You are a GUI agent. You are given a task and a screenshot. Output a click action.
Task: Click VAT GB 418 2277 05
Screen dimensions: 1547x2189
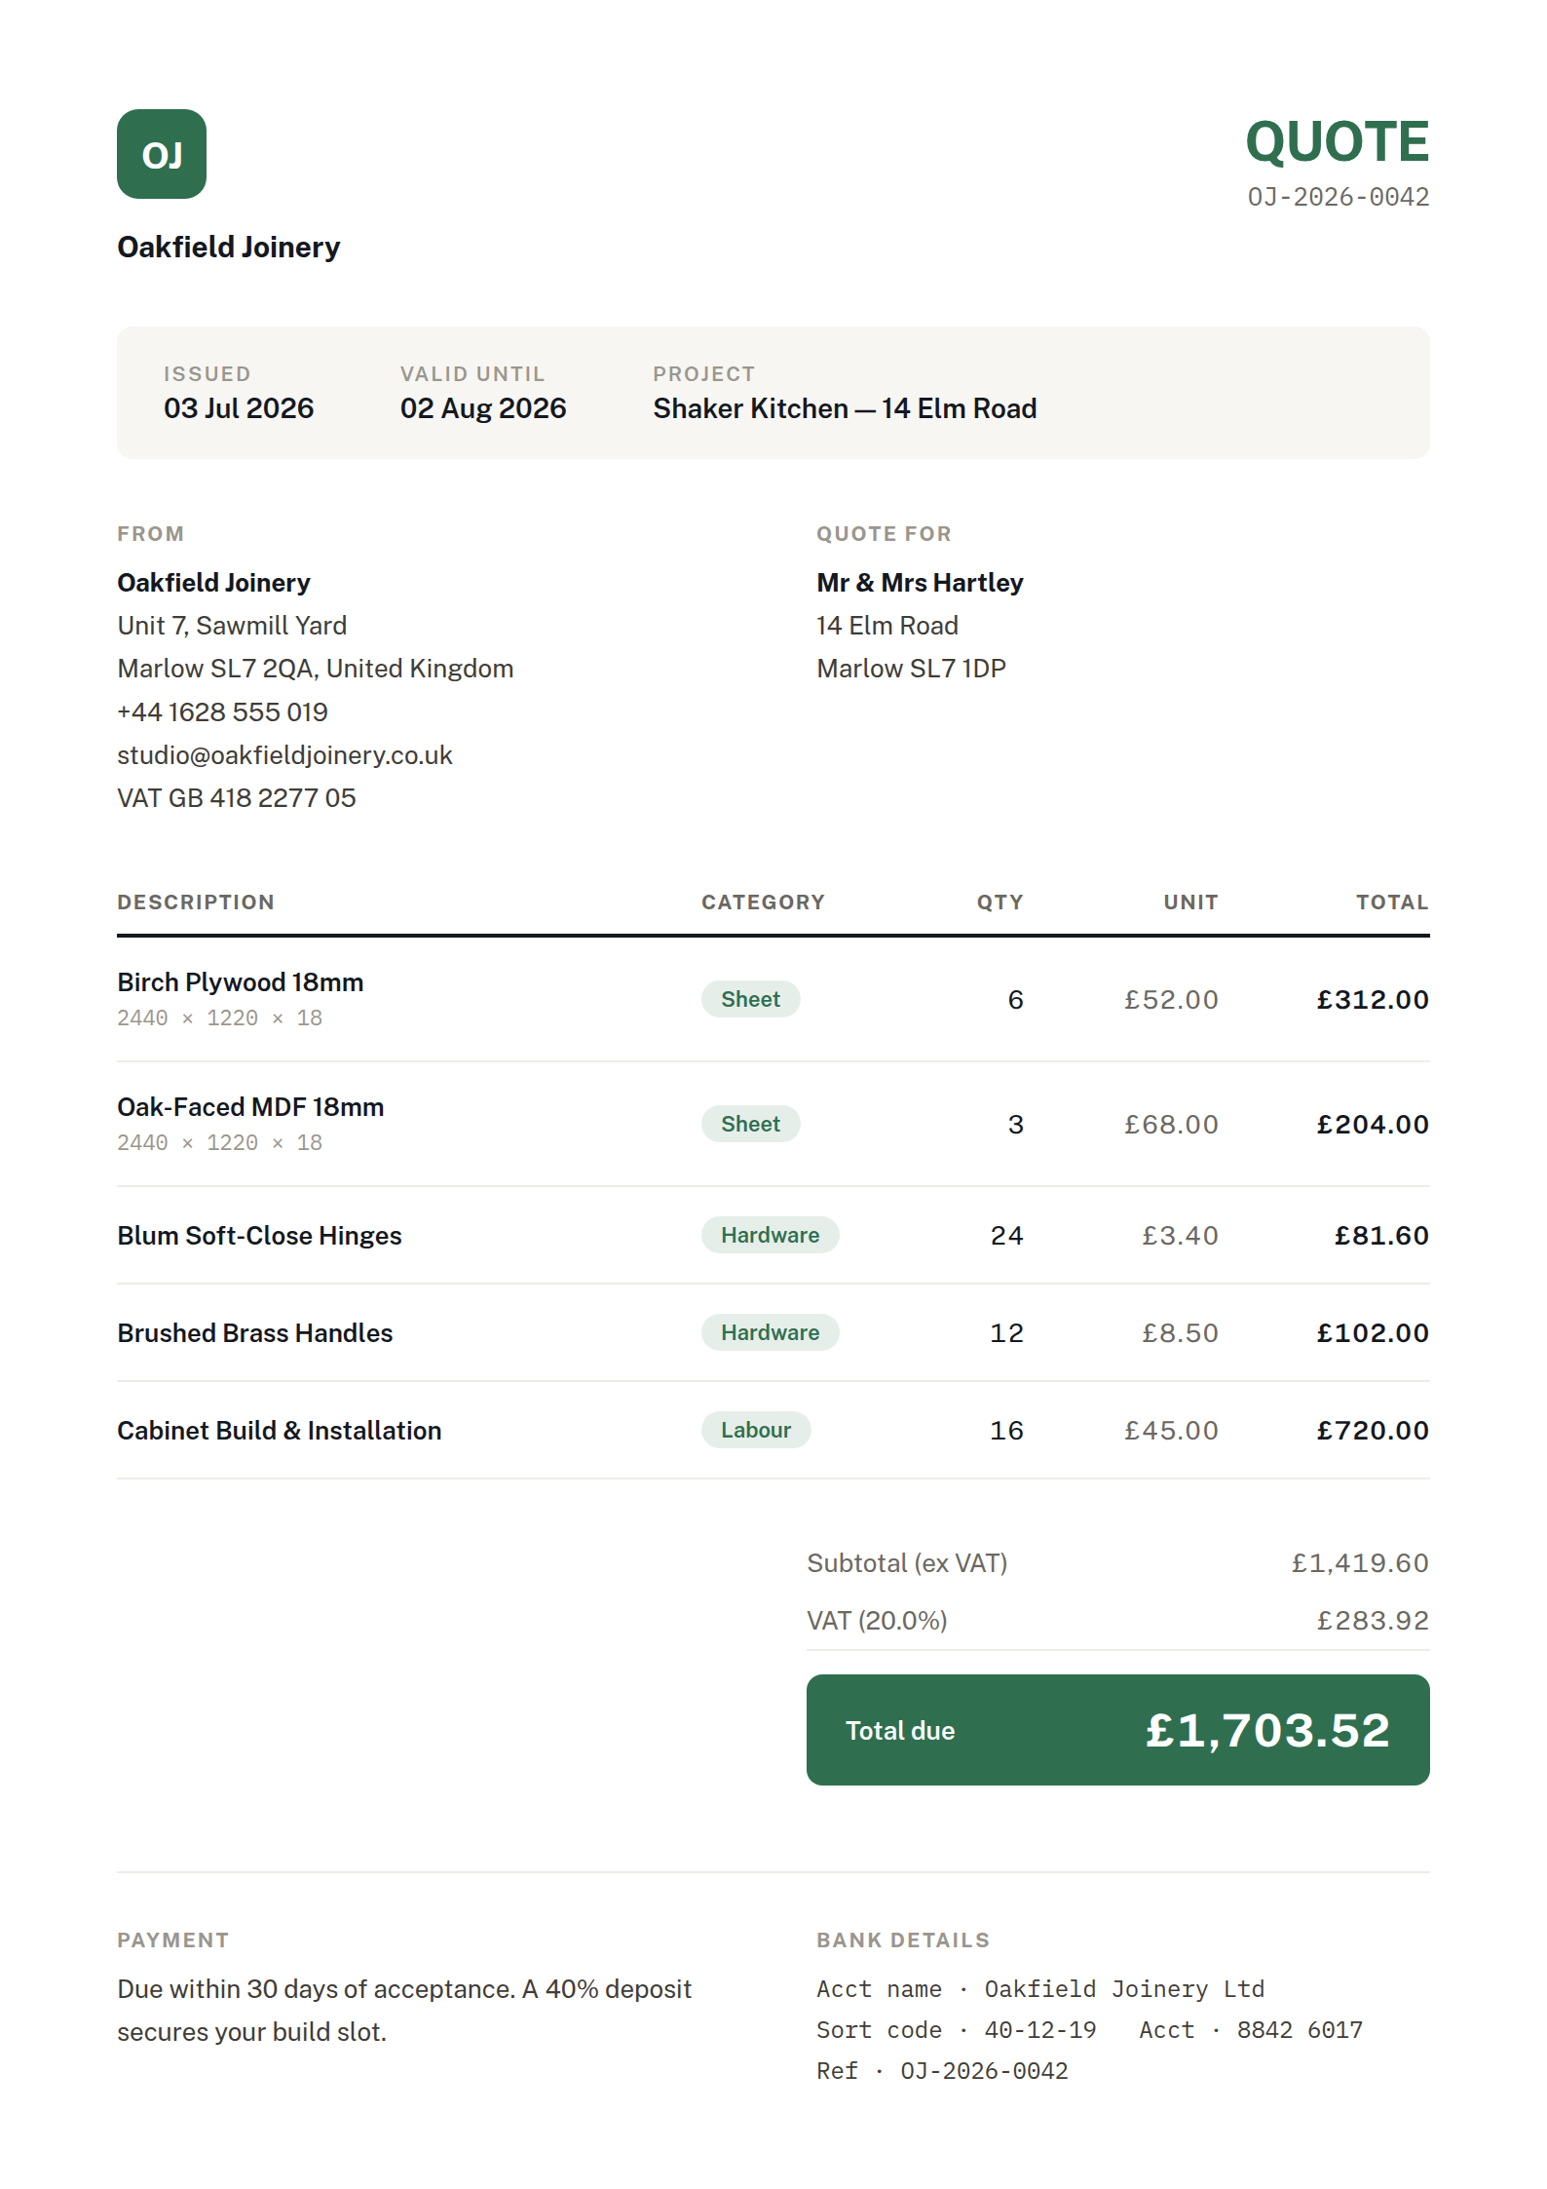coord(237,798)
